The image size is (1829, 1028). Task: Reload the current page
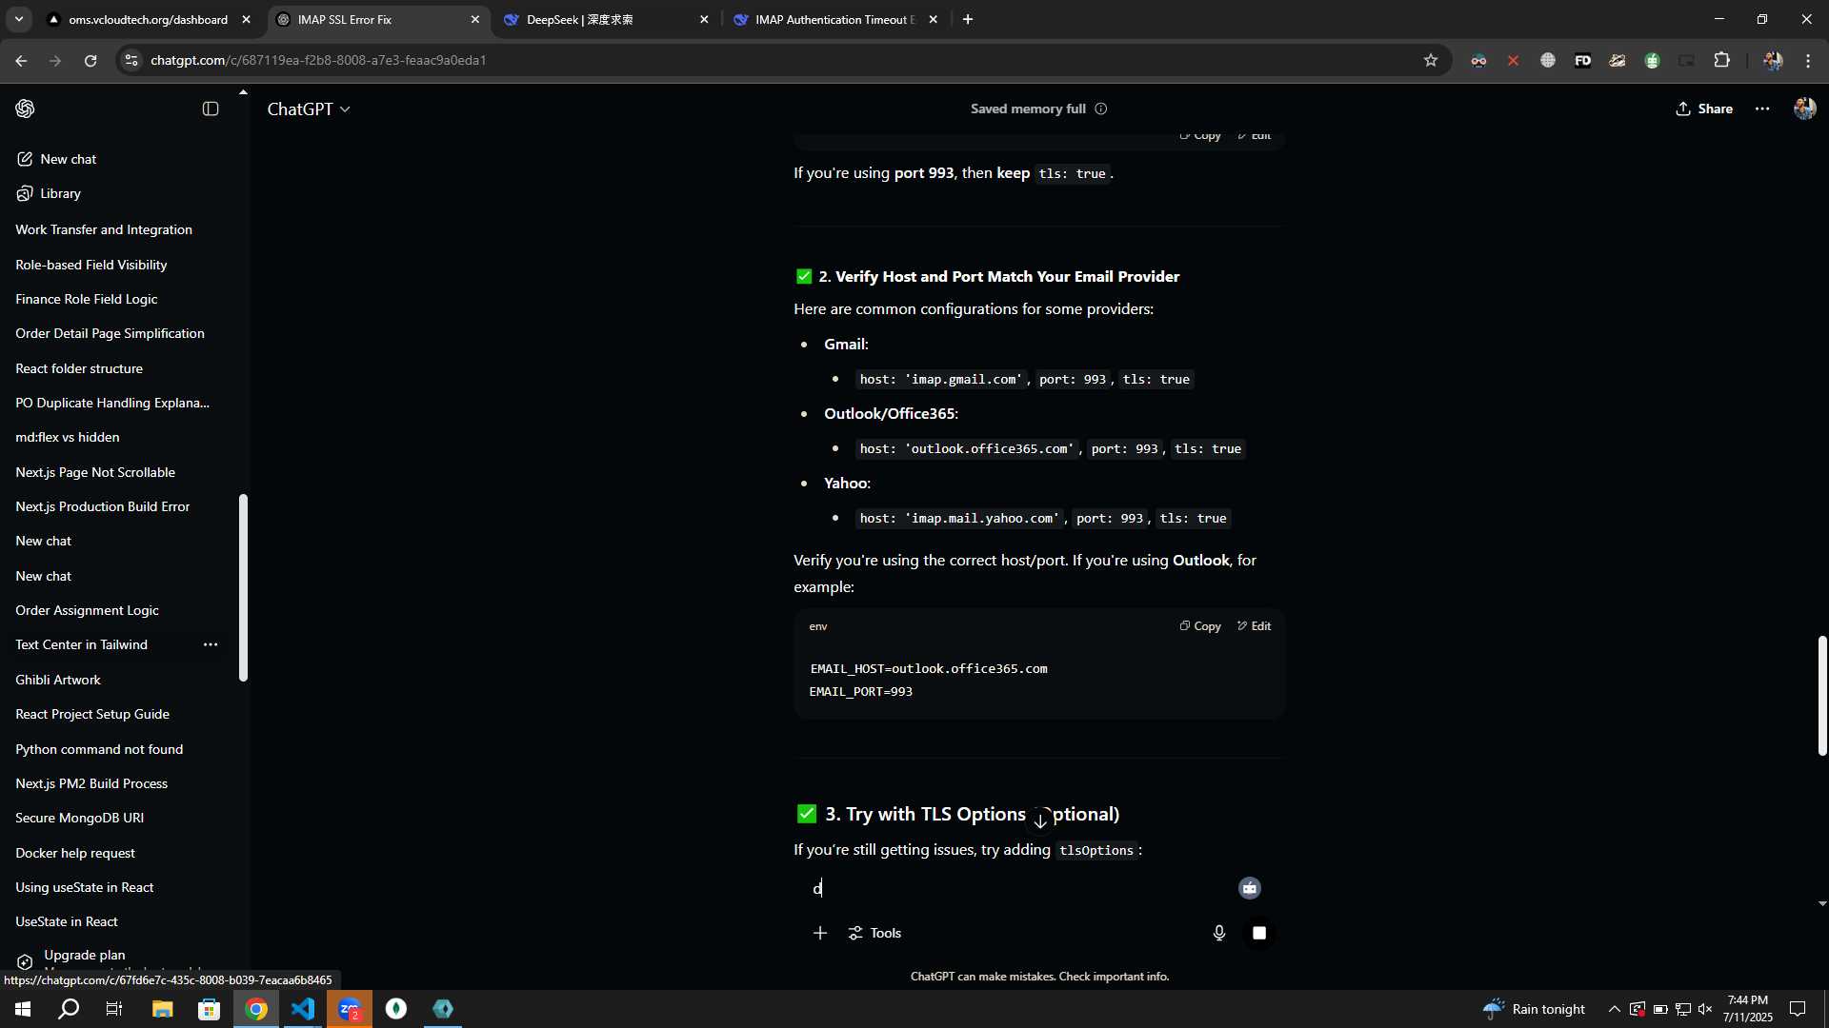pos(90,60)
